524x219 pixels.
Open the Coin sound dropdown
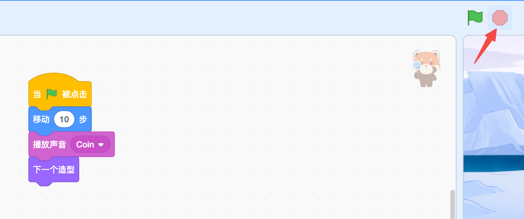[x=90, y=144]
